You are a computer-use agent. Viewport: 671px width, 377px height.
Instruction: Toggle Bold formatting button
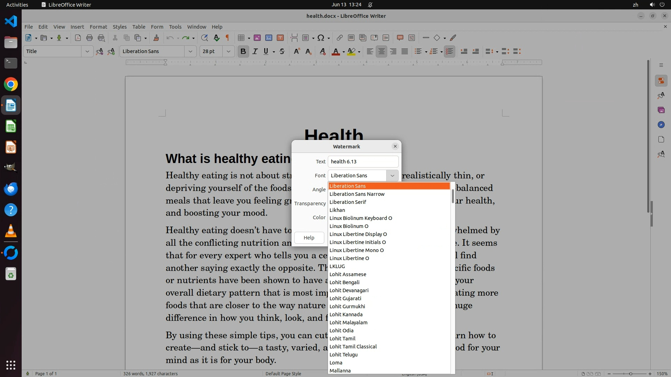(x=243, y=52)
